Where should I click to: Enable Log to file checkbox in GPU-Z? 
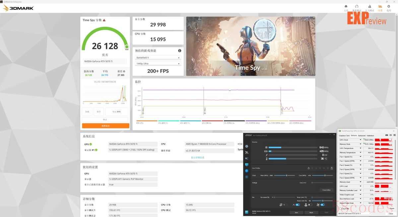click(x=340, y=208)
